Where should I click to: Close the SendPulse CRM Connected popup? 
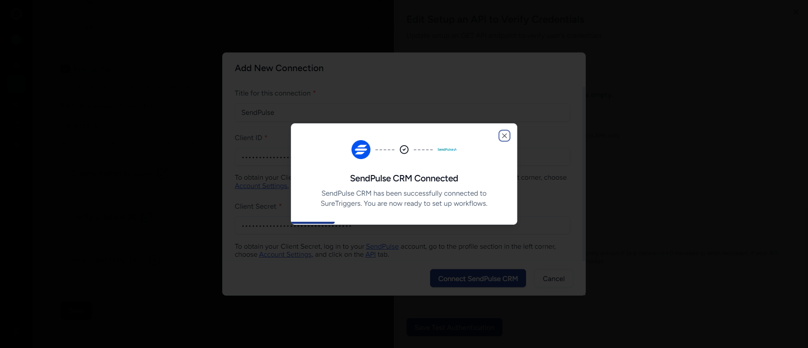point(504,136)
